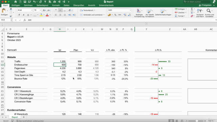Toggle underline formatting (U)
The image size is (217, 122).
tap(28, 15)
